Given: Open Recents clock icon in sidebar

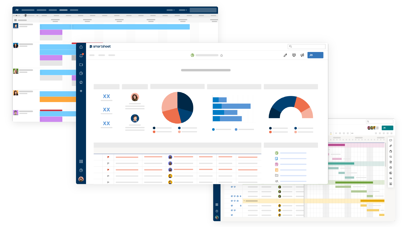Looking at the screenshot, I should 81,73.
